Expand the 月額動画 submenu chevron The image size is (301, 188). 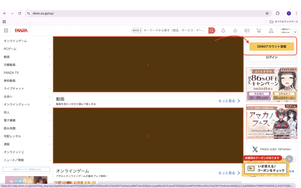(50, 65)
